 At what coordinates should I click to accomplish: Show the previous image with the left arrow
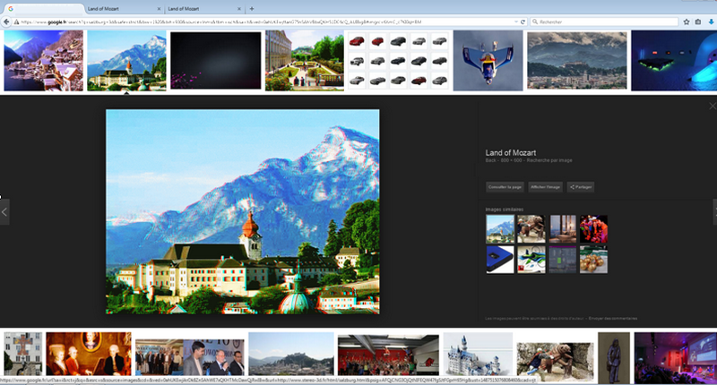4,212
